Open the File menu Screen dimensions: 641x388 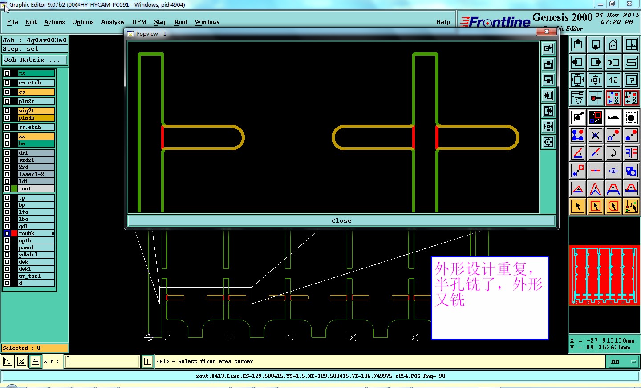point(12,22)
